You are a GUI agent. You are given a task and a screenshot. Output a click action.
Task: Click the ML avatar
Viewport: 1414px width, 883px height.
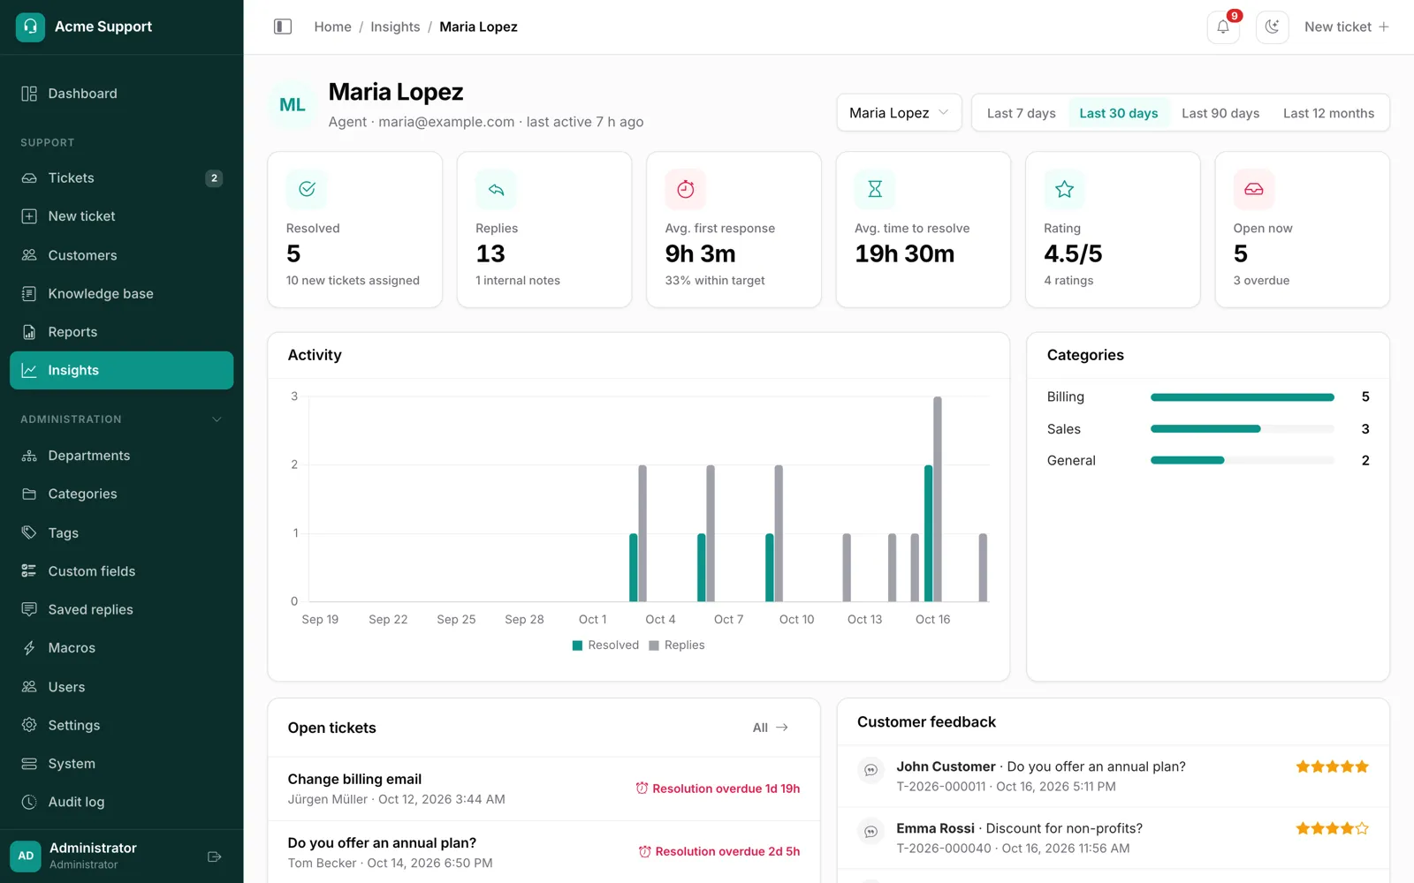[x=293, y=105]
